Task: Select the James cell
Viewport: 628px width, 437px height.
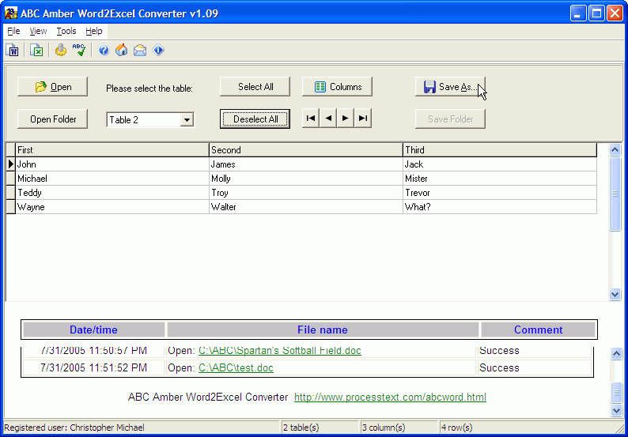Action: (x=306, y=164)
